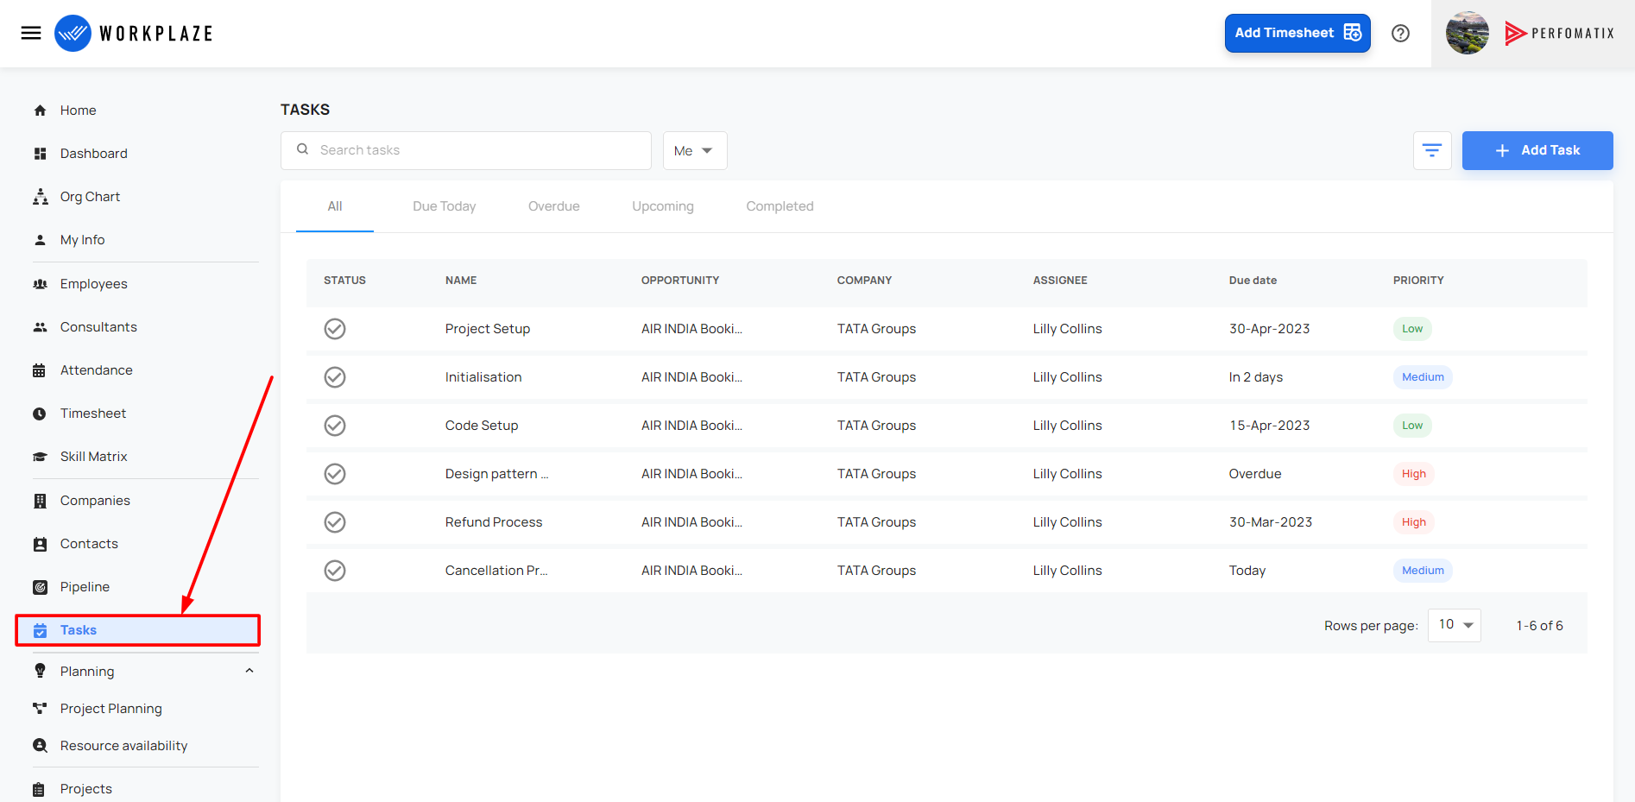
Task: Click the Add Timesheet button
Action: (1297, 33)
